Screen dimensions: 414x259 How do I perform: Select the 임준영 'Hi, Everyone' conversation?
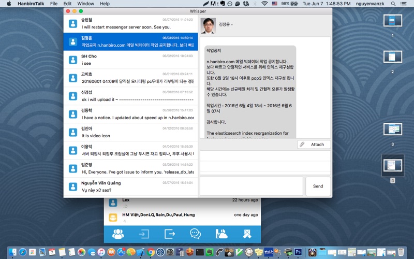(x=131, y=168)
